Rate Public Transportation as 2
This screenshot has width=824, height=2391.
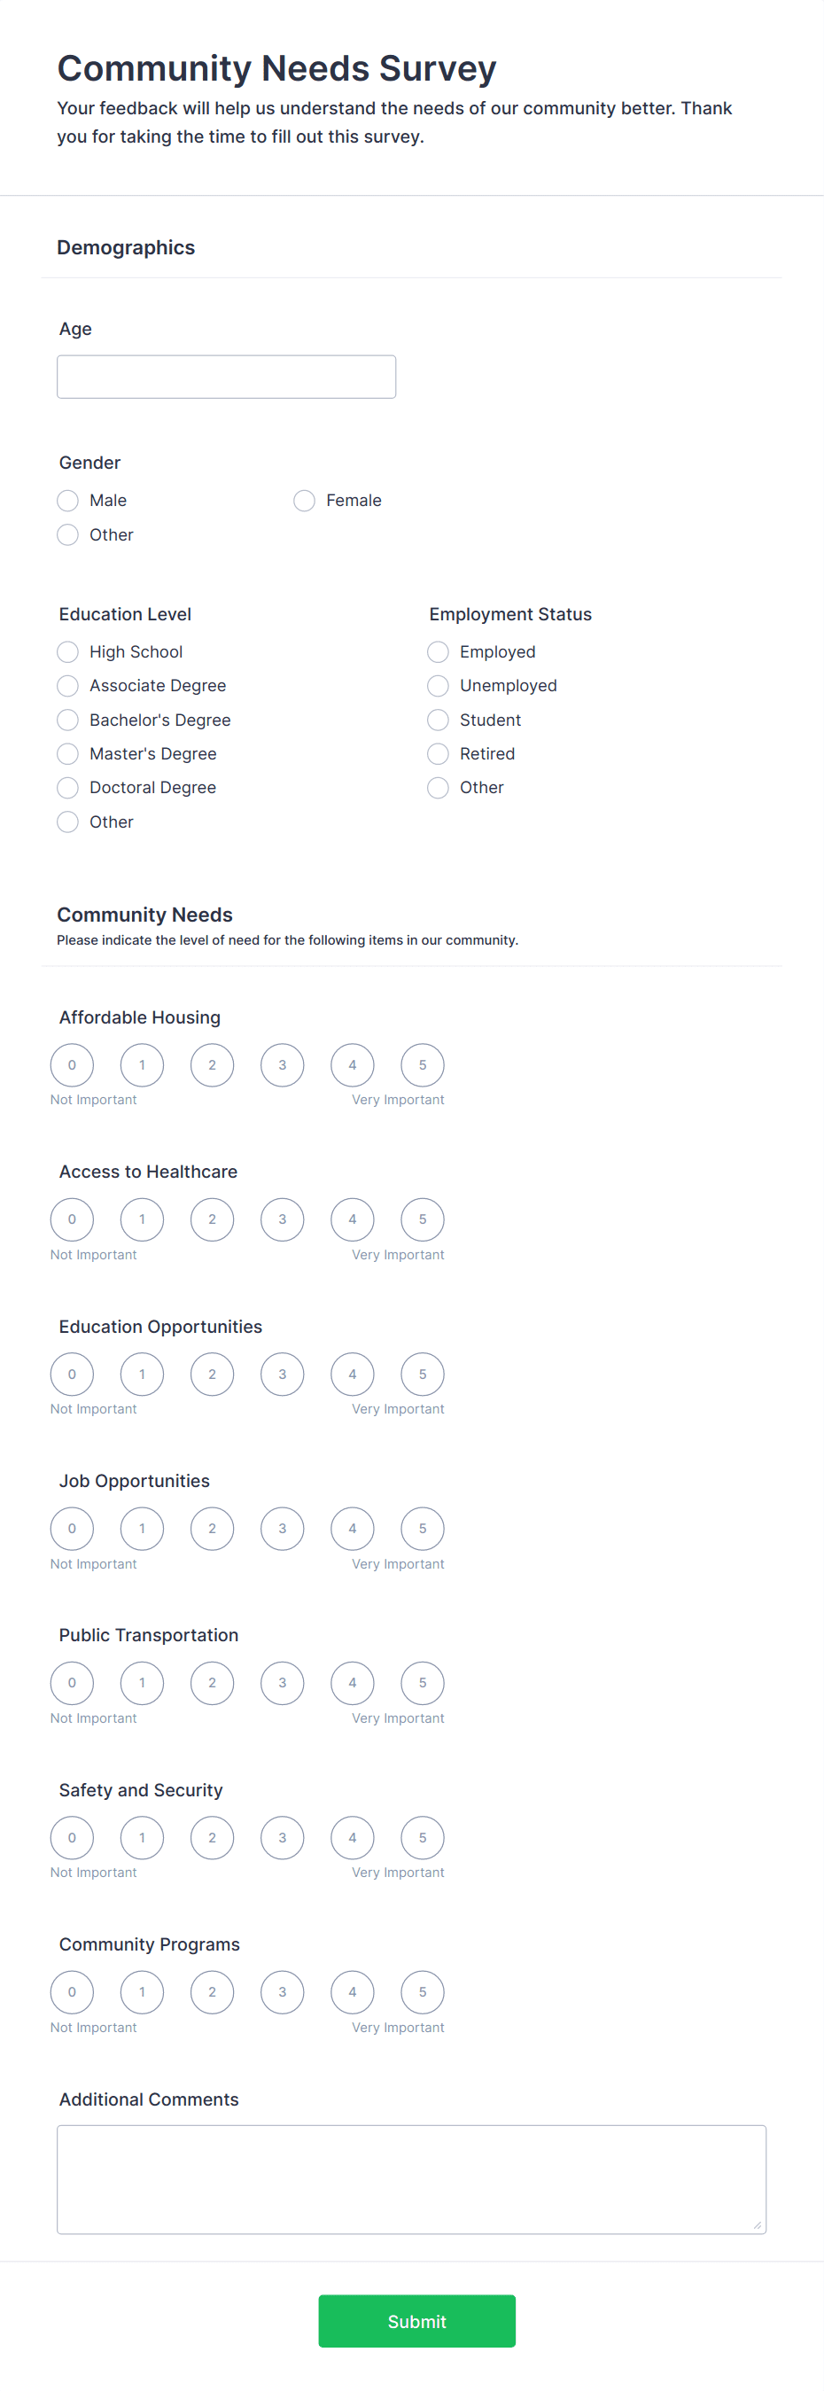[212, 1682]
